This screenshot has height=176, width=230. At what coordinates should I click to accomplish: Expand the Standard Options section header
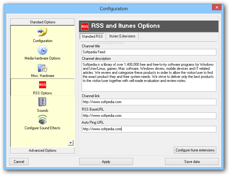(43, 22)
